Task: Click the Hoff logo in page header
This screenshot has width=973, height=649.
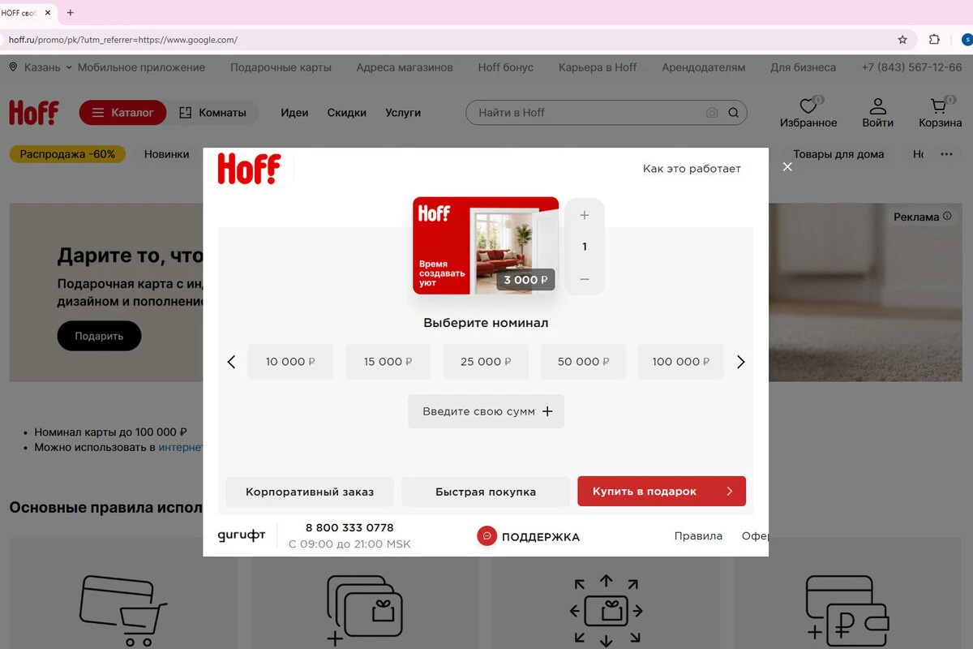Action: tap(34, 113)
